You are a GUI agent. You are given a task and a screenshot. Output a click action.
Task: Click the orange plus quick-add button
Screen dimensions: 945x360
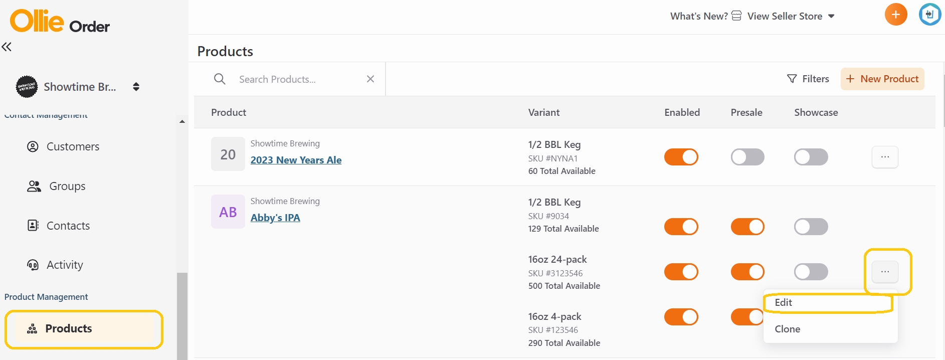(896, 15)
